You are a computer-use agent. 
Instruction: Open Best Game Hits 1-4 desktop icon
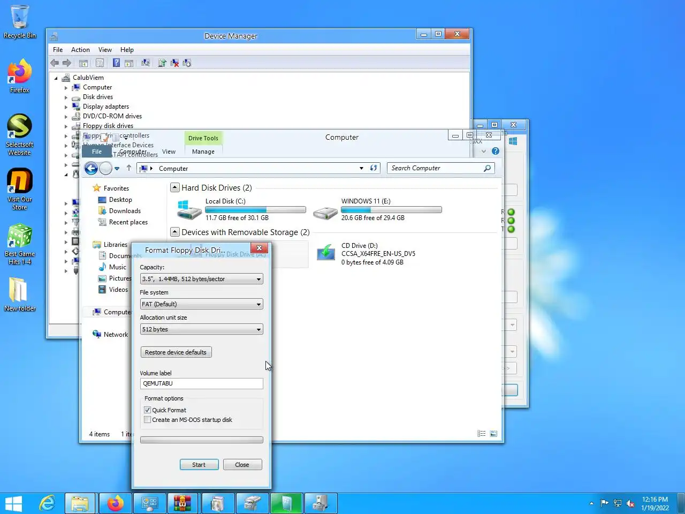[20, 244]
